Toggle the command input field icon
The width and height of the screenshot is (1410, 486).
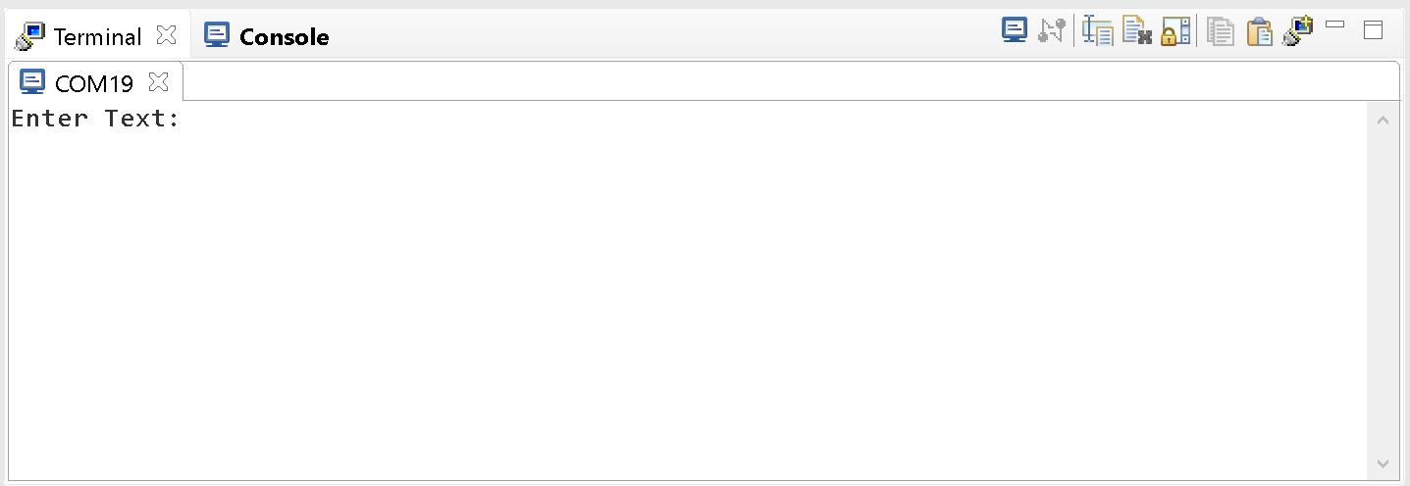tap(1097, 30)
